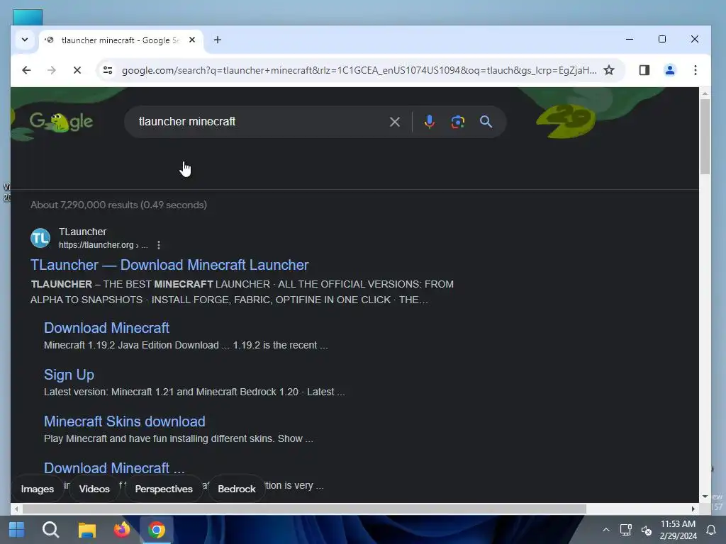Go back to previous page
The height and width of the screenshot is (544, 726).
[26, 70]
